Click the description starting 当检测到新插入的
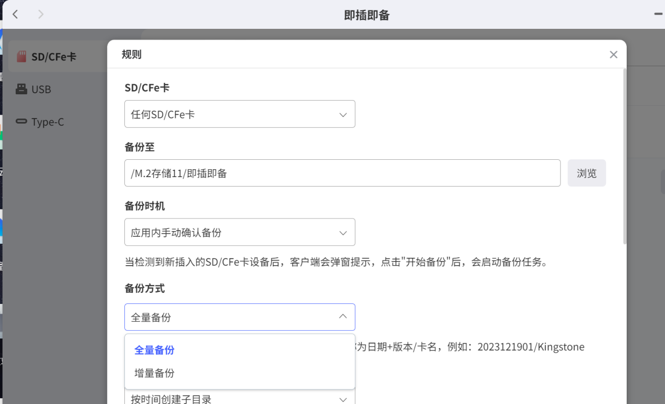Screen dimensions: 665x404 click(336, 262)
